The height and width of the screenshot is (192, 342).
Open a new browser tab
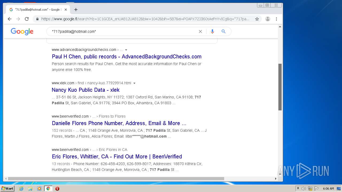pyautogui.click(x=76, y=10)
